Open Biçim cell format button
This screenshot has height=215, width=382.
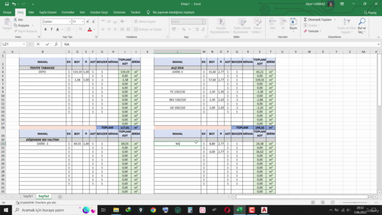pyautogui.click(x=293, y=24)
